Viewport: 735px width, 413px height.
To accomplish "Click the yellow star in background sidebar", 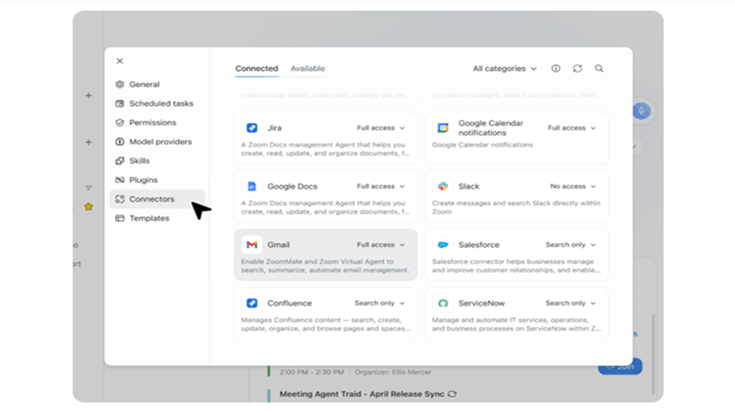I will click(88, 207).
